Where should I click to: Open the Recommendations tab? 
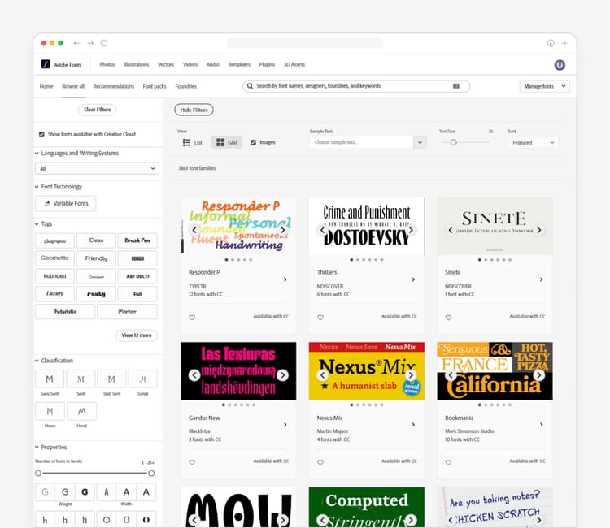(114, 86)
